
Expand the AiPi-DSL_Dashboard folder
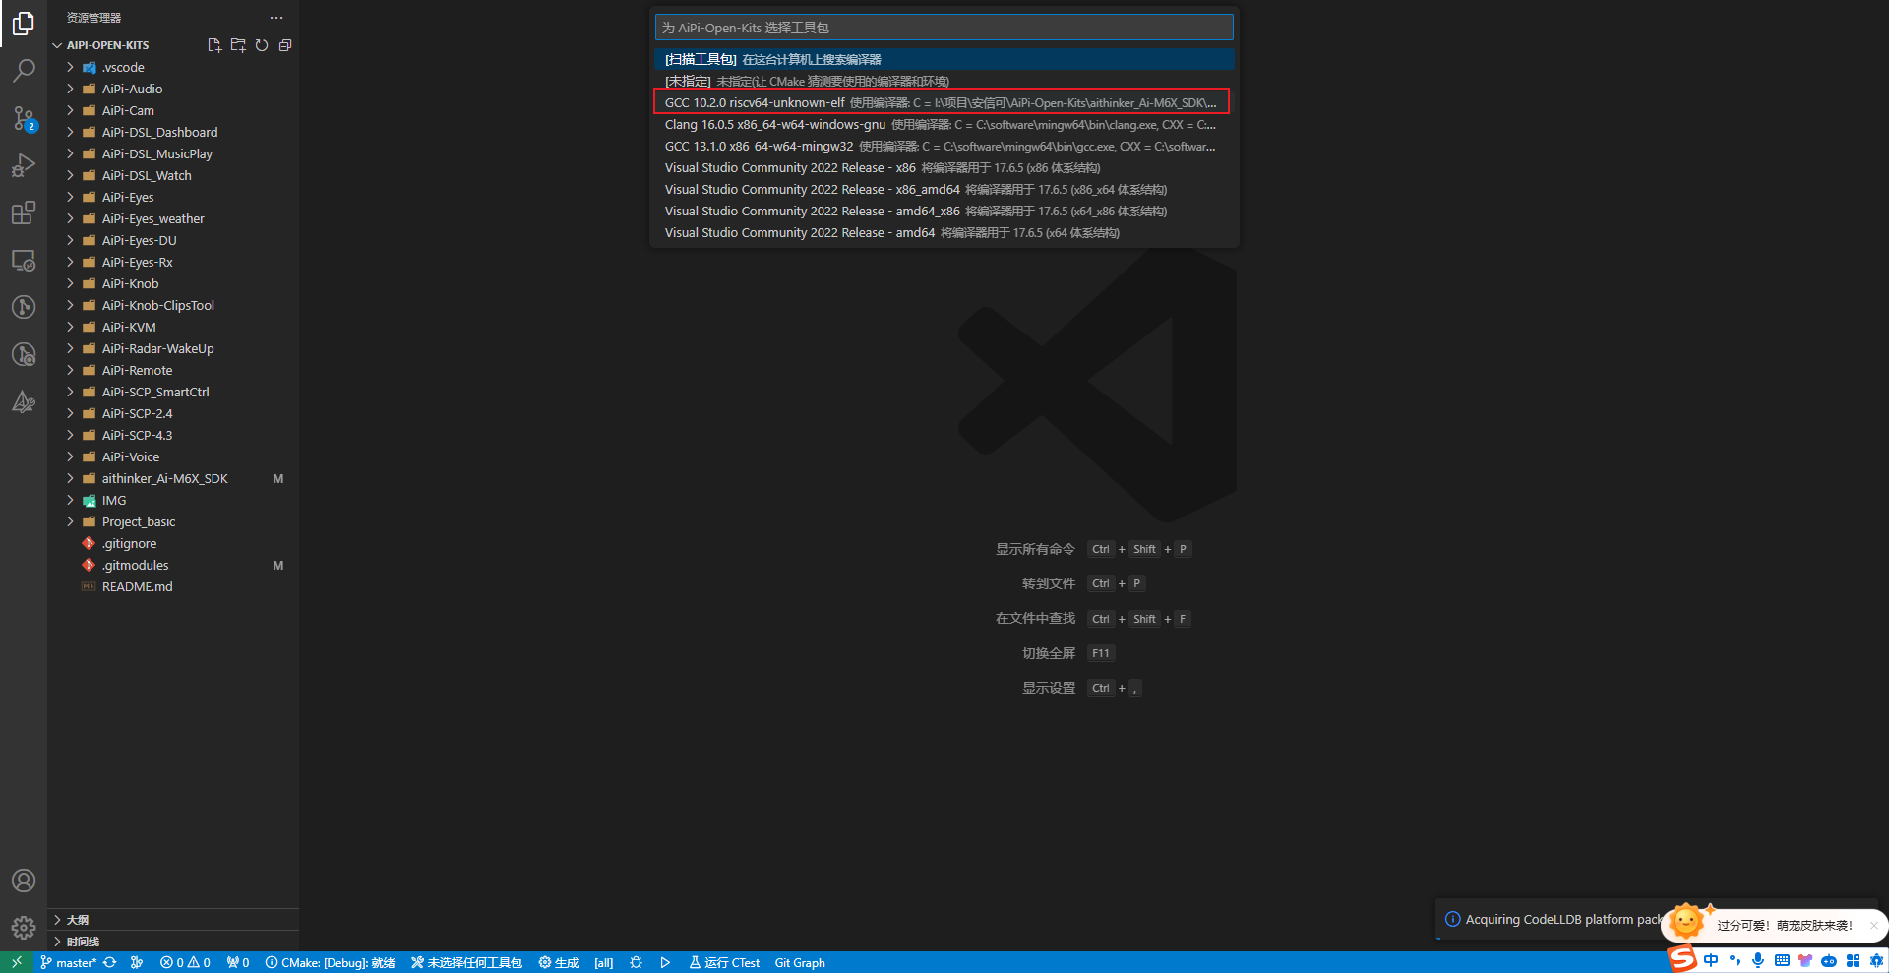point(173,132)
